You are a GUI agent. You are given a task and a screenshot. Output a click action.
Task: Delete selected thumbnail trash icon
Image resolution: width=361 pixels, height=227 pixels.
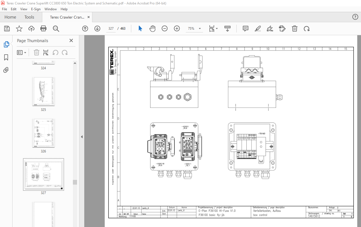coord(36,52)
